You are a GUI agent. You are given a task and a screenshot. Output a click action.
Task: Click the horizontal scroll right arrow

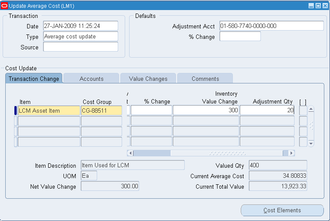292,153
